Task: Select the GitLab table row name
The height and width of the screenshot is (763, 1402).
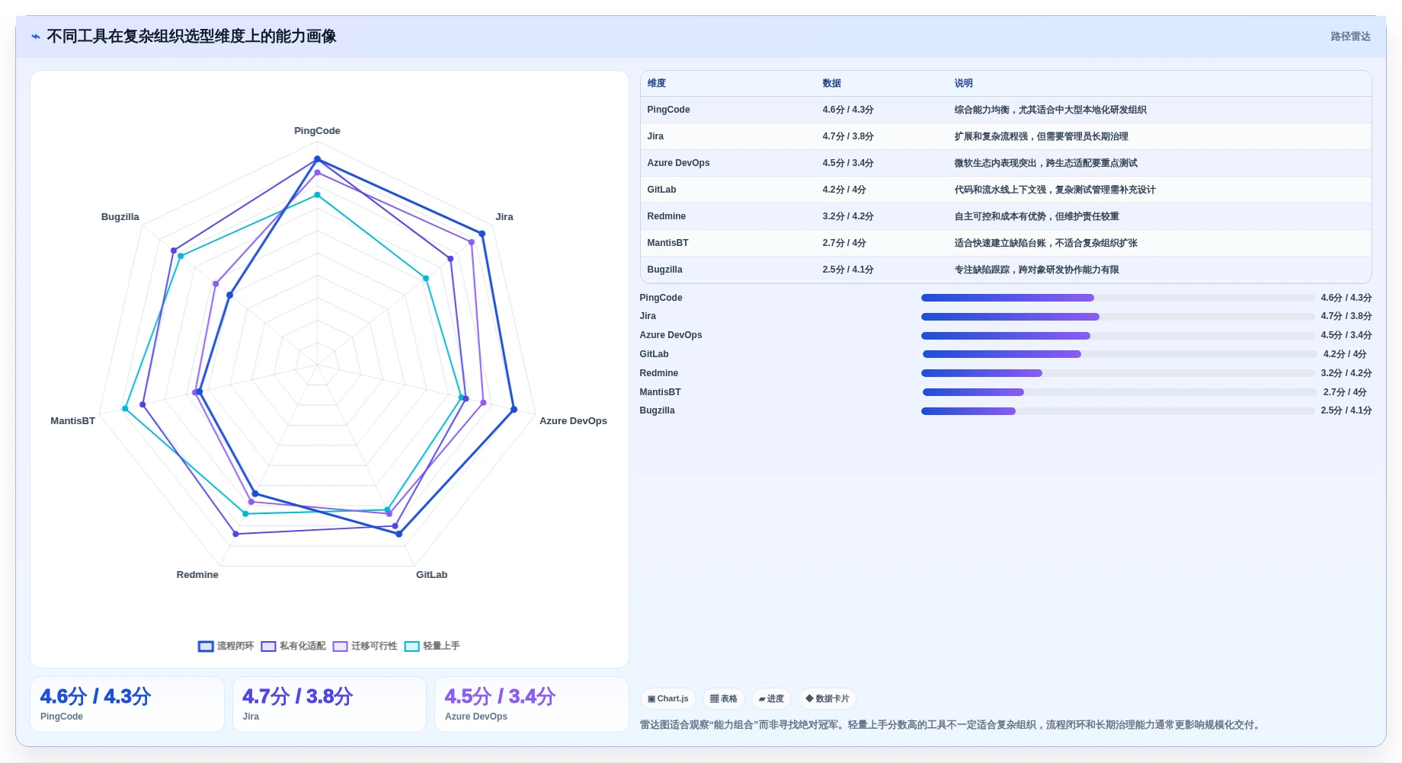Action: [x=662, y=190]
